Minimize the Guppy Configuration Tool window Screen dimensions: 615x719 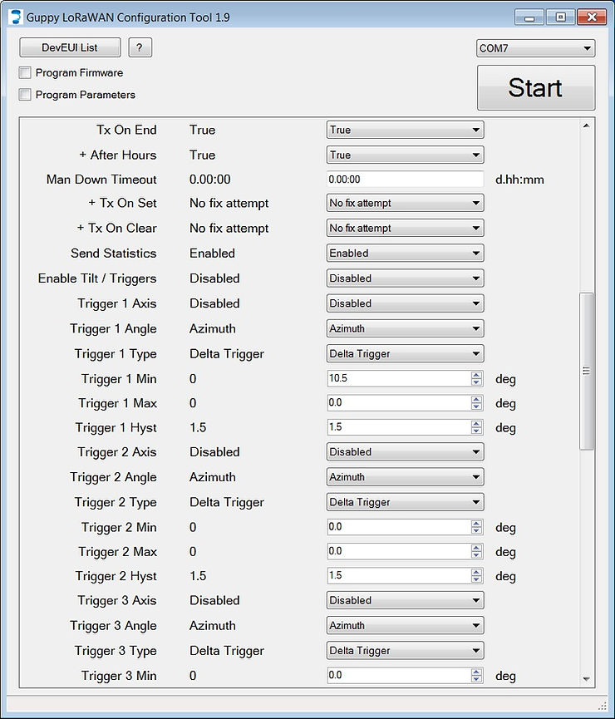[x=529, y=18]
